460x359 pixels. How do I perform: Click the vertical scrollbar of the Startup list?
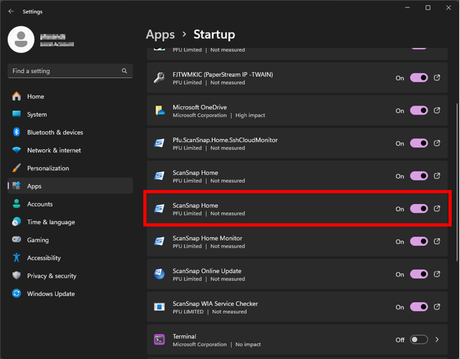click(x=457, y=182)
